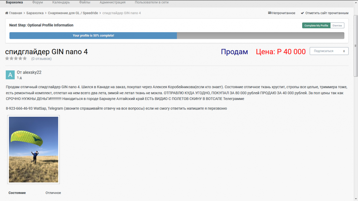Click the Отличное condition value

tap(53, 193)
